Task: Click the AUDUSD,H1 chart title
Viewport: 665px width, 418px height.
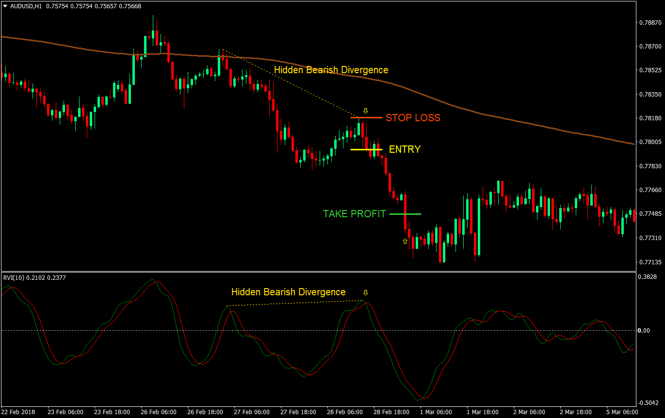Action: tap(27, 7)
